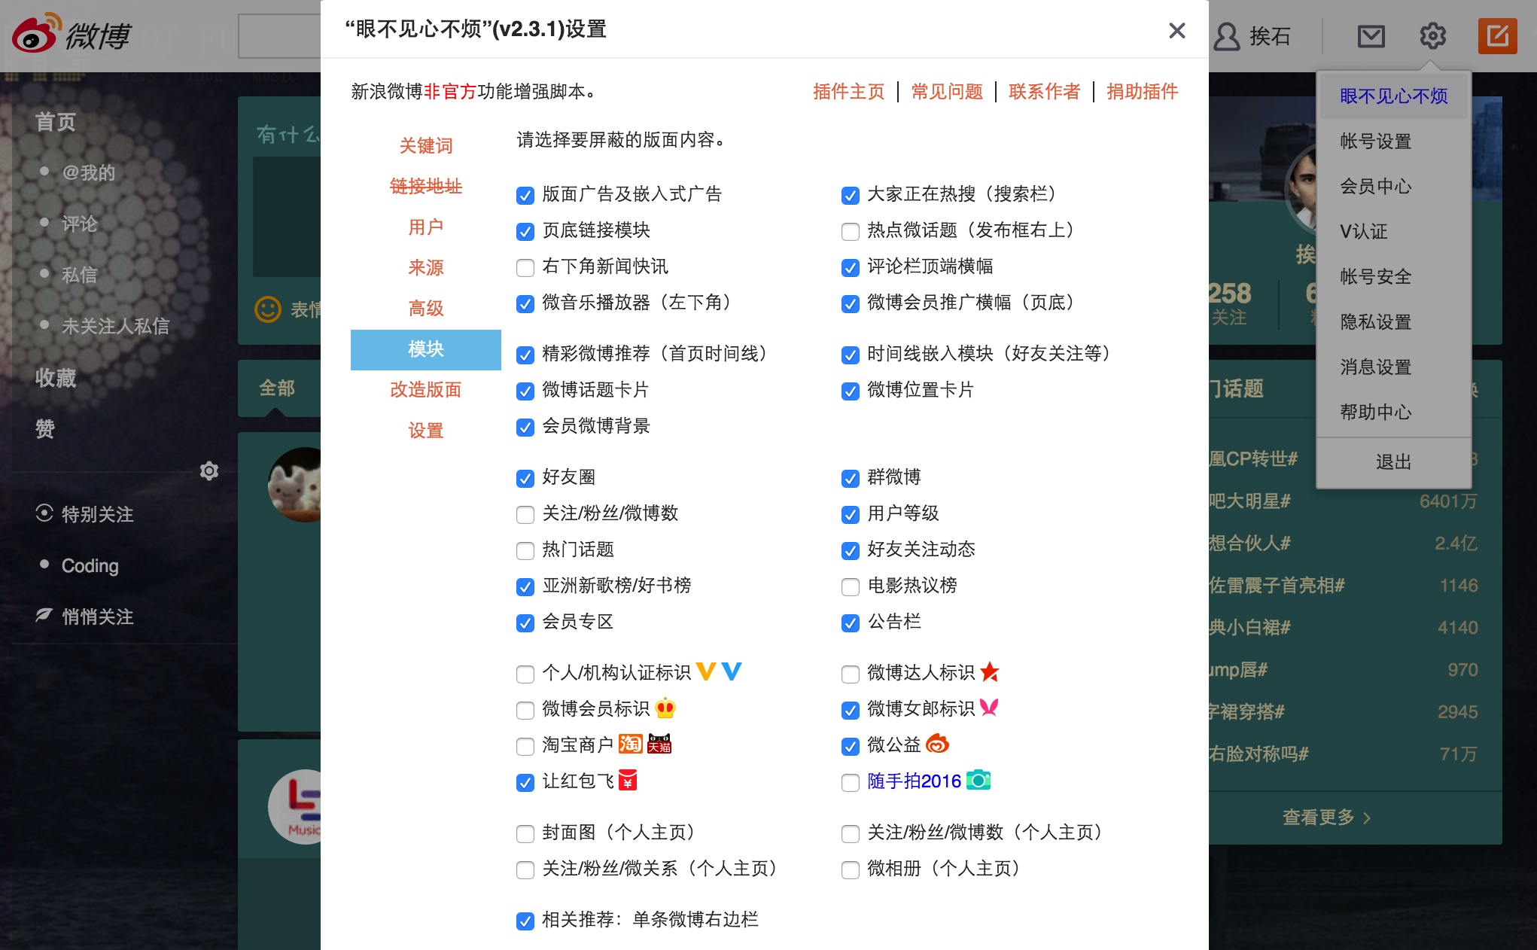1537x950 pixels.
Task: Open @我的 in left sidebar
Action: point(89,172)
